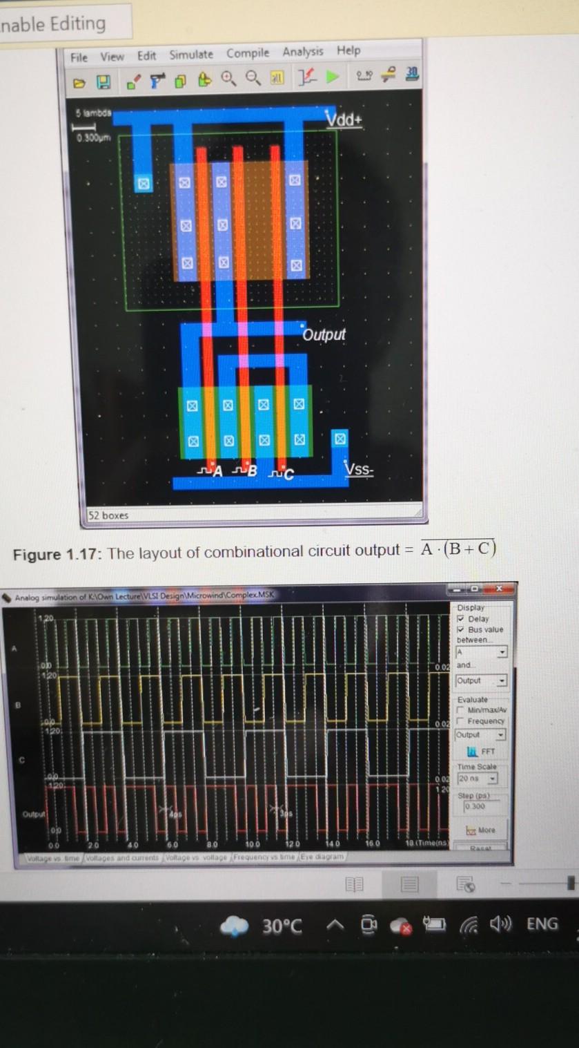Run the simulation with the green arrow icon
Screen dimensions: 579x1048
[331, 78]
